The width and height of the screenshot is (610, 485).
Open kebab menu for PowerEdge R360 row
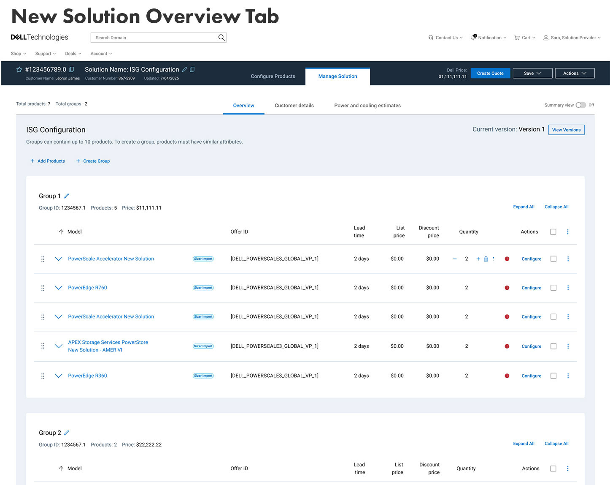(x=568, y=376)
